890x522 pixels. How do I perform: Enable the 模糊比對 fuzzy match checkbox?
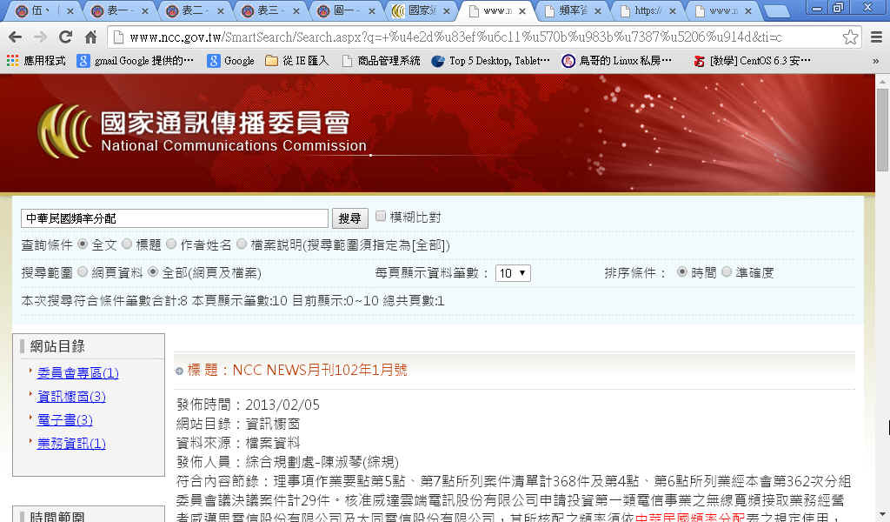[x=381, y=217]
